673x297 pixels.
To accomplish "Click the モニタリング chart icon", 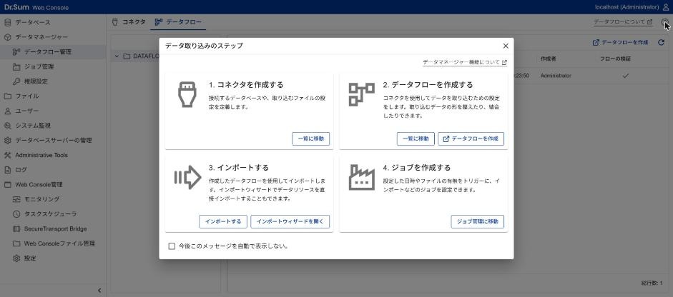I will 16,199.
